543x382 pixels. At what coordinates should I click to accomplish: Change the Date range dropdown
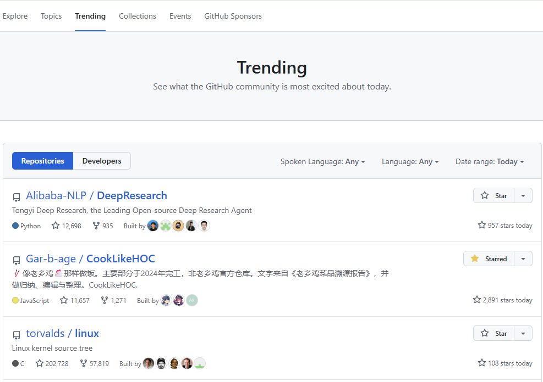[x=490, y=161]
